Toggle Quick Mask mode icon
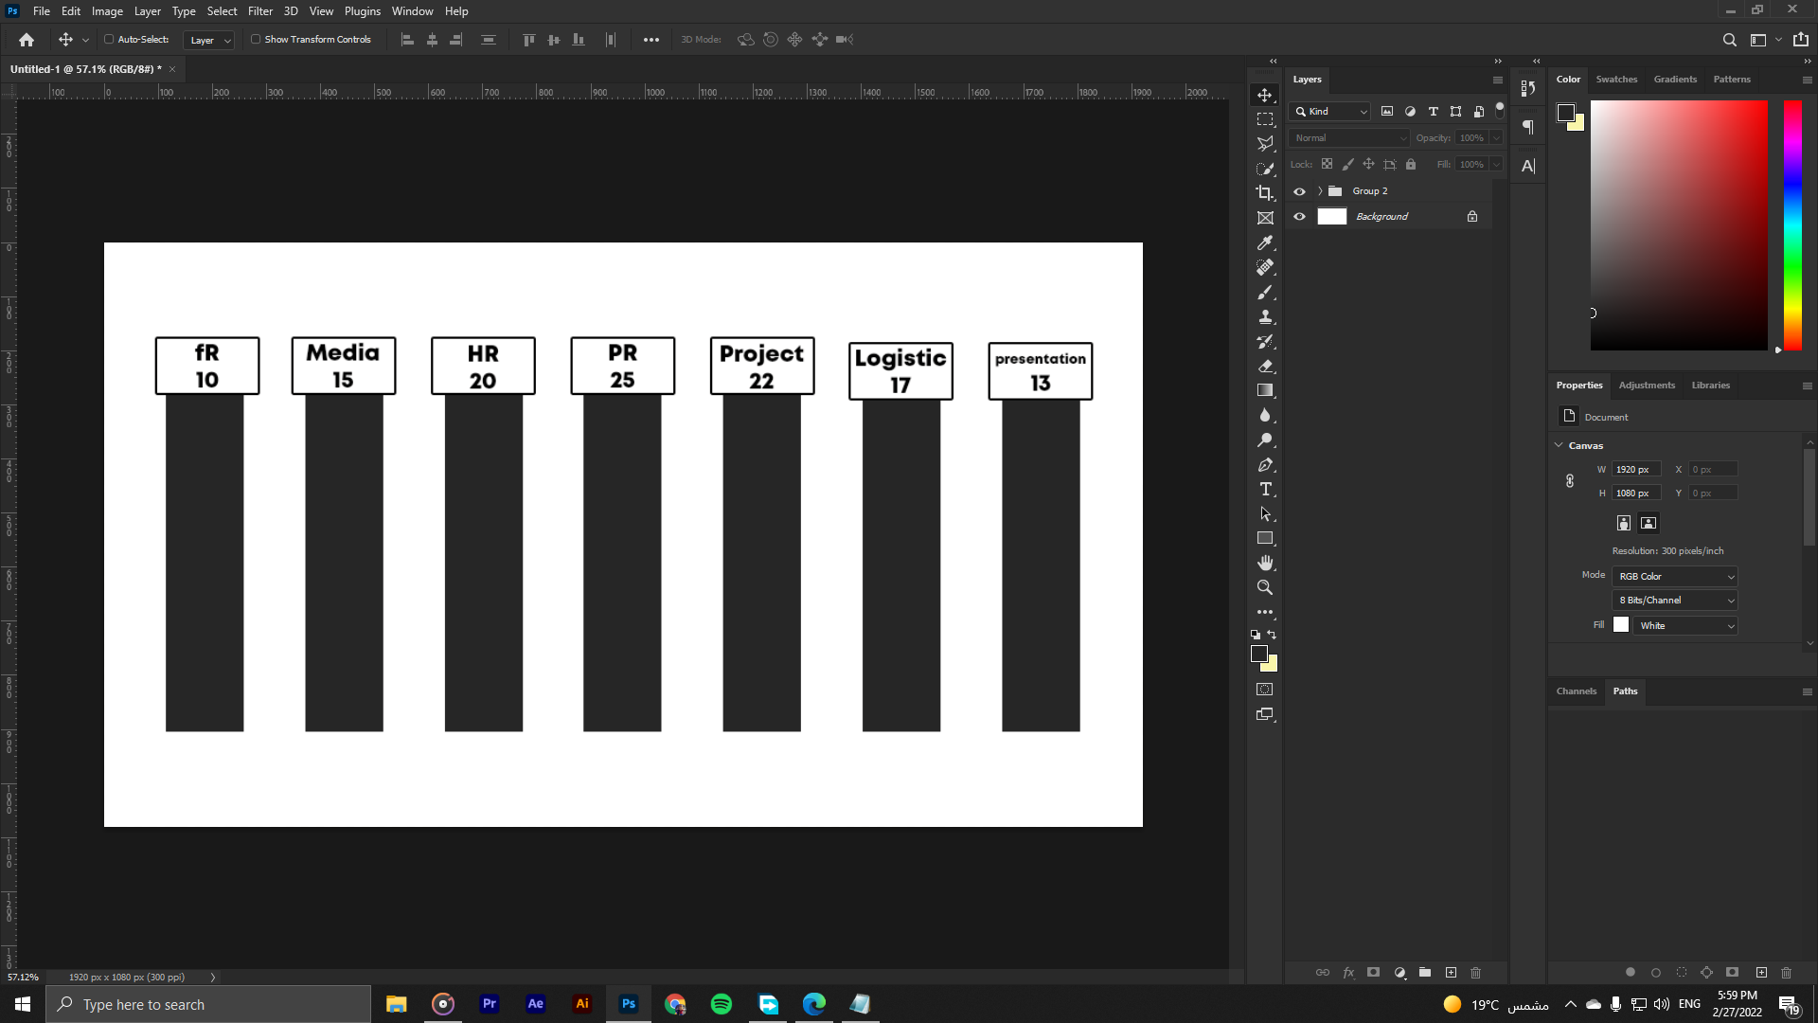This screenshot has width=1818, height=1023. 1265,690
